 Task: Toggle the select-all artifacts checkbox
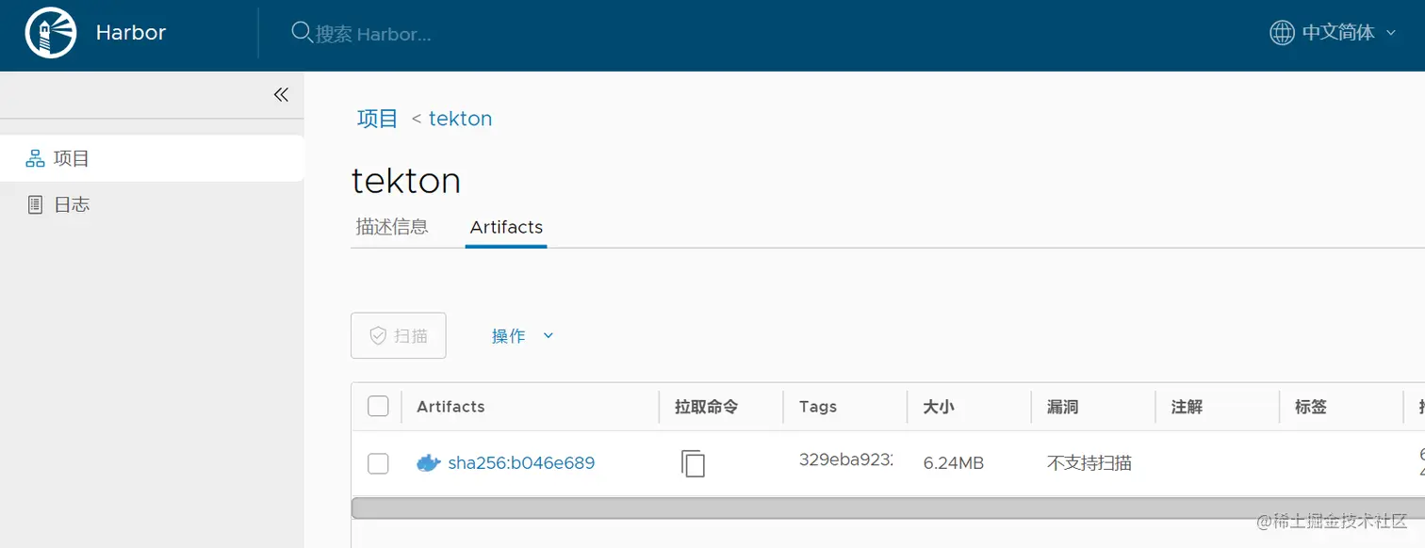tap(378, 407)
